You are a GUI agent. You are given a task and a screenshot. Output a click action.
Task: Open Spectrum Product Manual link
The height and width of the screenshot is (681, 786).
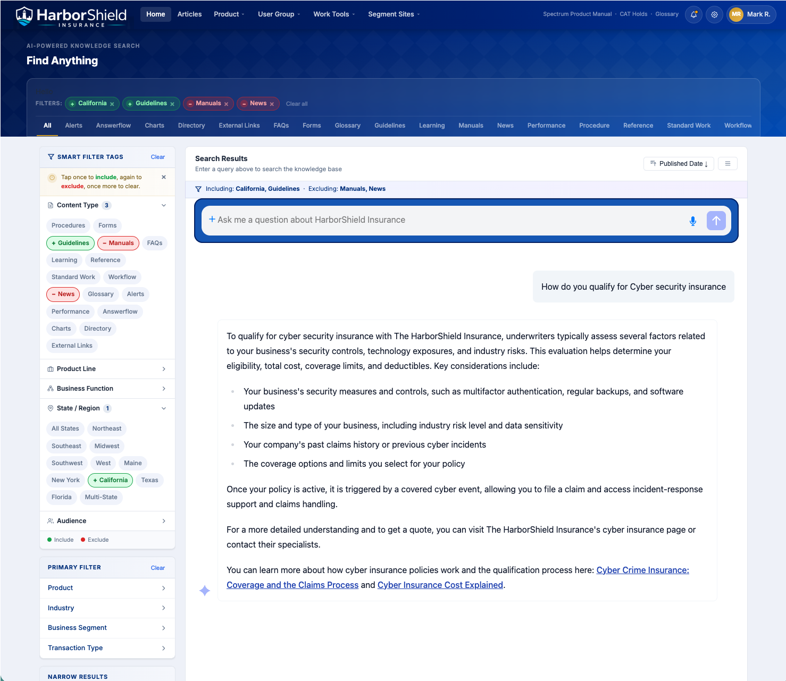click(x=577, y=14)
